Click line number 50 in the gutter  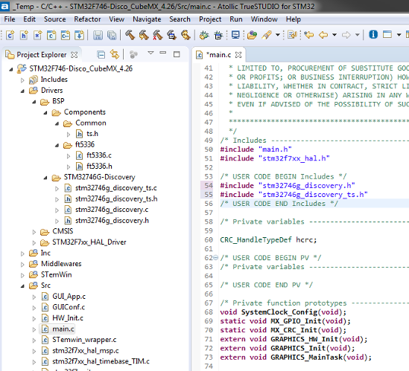(x=209, y=149)
